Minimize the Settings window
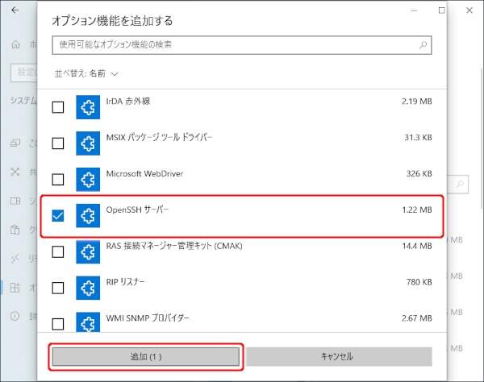 tap(414, 10)
